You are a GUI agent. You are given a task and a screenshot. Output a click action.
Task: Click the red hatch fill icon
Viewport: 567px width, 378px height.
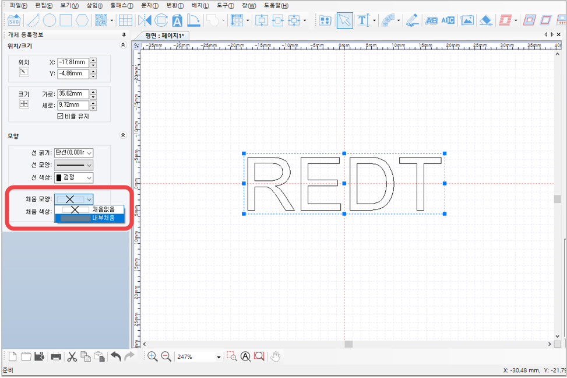point(506,20)
